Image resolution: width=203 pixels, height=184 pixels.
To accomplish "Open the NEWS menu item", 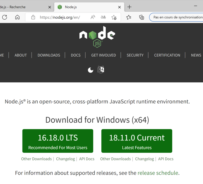I will click(x=196, y=55).
